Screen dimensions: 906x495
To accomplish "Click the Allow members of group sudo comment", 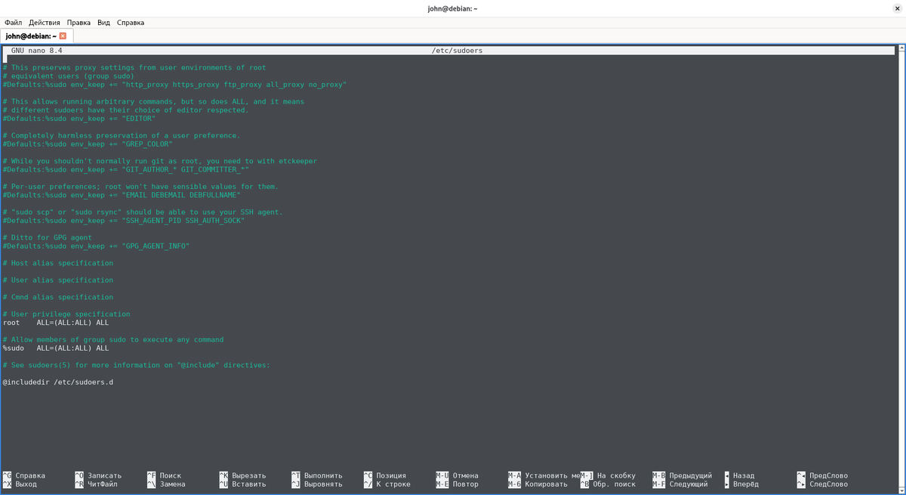I will coord(113,340).
